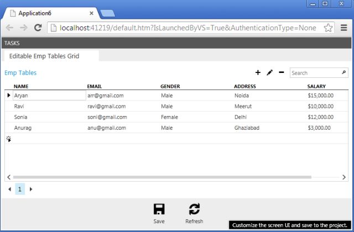Select page 1 in the pager

pyautogui.click(x=20, y=189)
